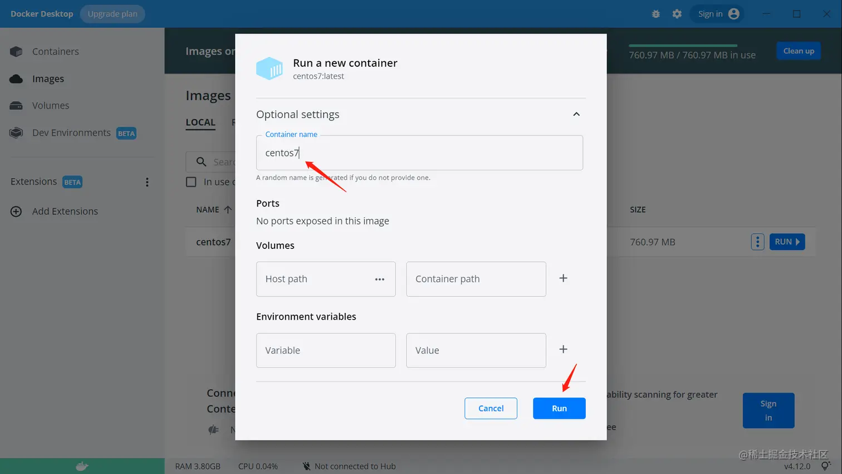842x474 pixels.
Task: Click Sign in in the title bar
Action: [x=710, y=14]
